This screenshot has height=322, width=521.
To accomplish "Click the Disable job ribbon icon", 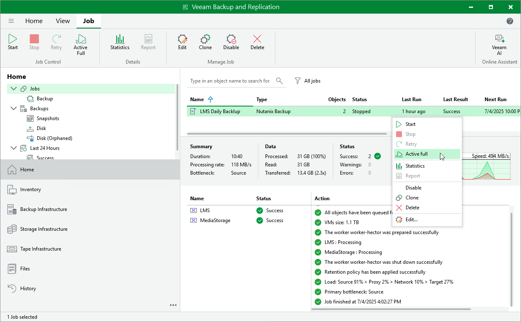I will tap(231, 42).
